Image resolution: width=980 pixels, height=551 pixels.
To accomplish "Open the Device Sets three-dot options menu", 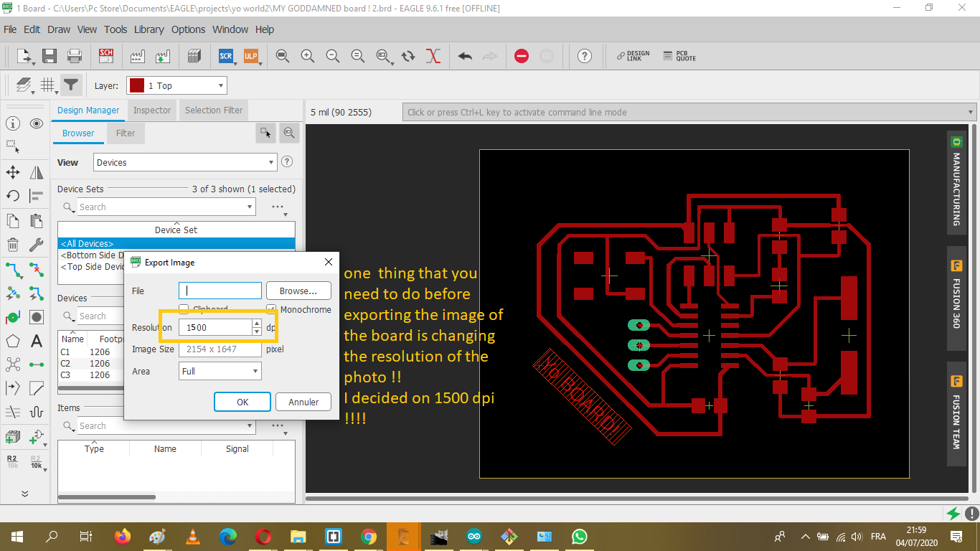I will [x=278, y=207].
